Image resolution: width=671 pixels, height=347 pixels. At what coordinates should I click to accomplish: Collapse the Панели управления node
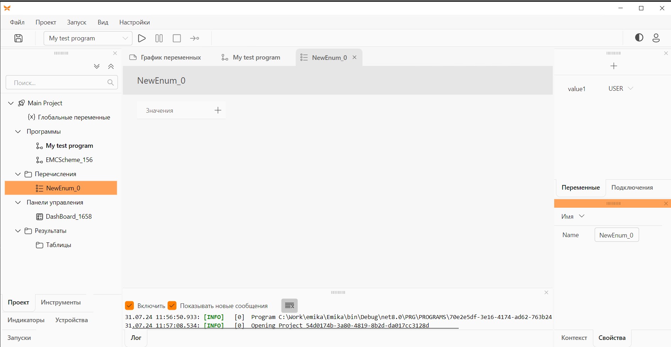(18, 202)
